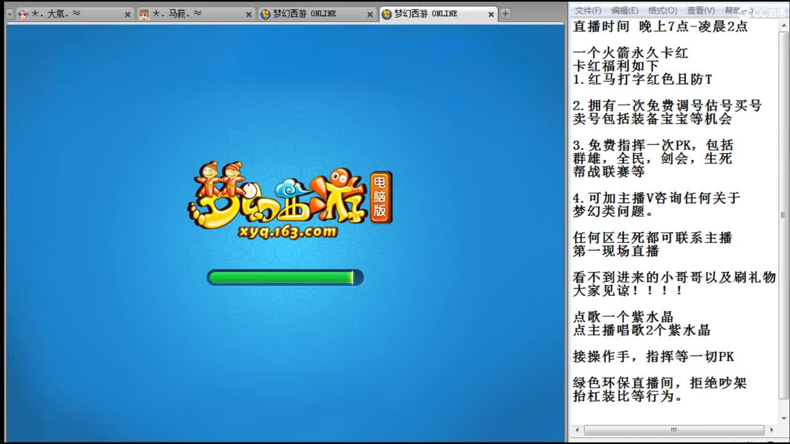The width and height of the screenshot is (790, 444).
Task: Close the 马莉 tab
Action: (x=249, y=14)
